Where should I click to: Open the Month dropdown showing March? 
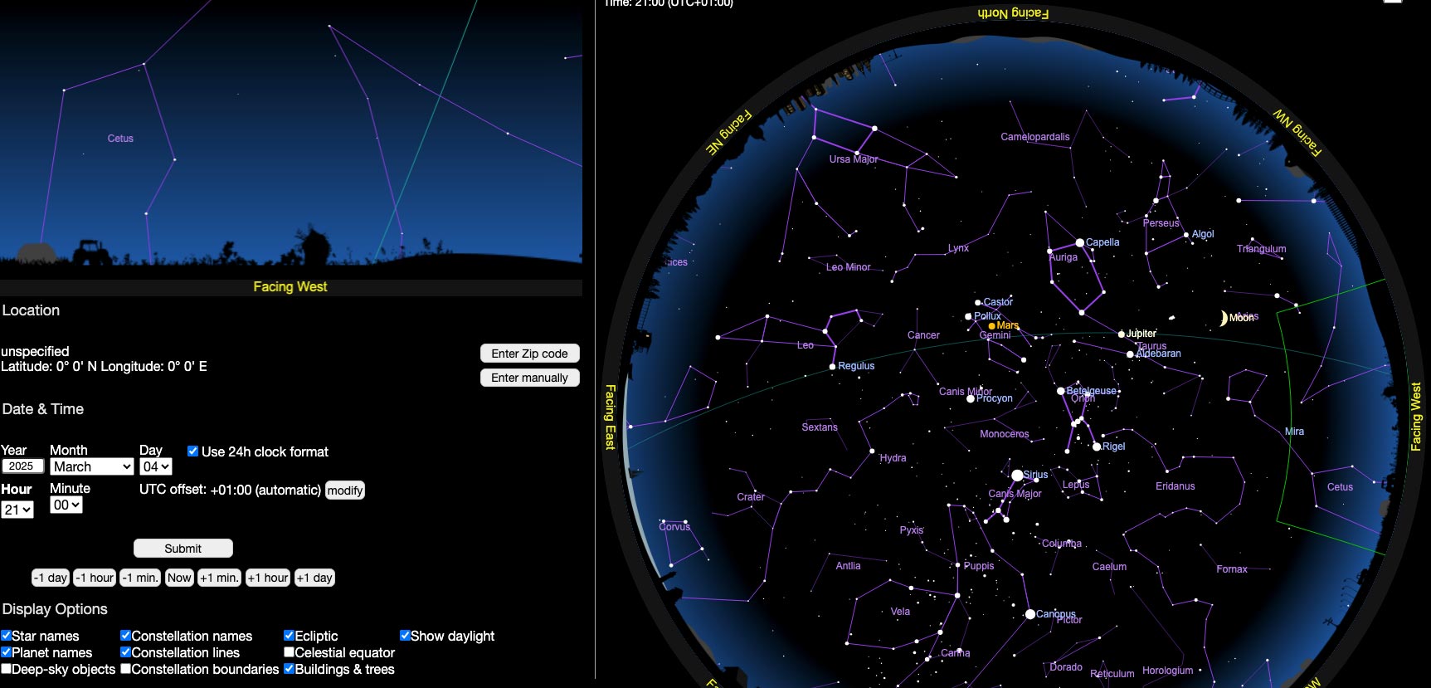pyautogui.click(x=91, y=466)
